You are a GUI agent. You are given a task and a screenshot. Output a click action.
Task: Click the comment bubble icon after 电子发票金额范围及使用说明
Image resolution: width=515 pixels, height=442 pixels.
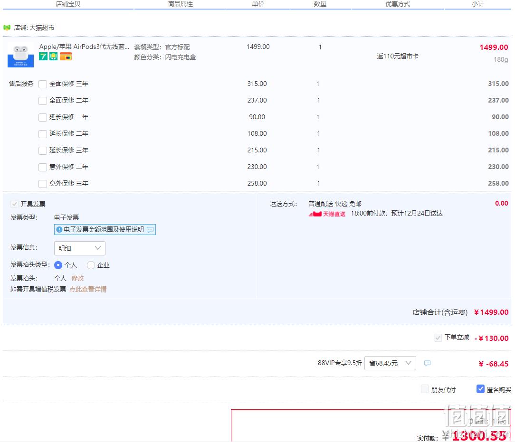150,230
